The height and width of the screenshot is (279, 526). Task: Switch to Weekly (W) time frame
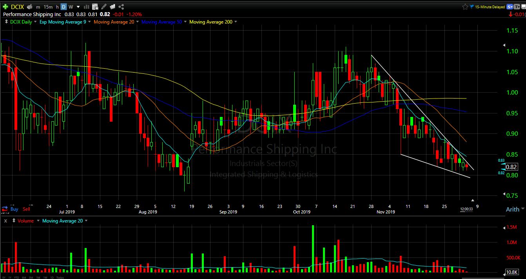tap(71, 7)
